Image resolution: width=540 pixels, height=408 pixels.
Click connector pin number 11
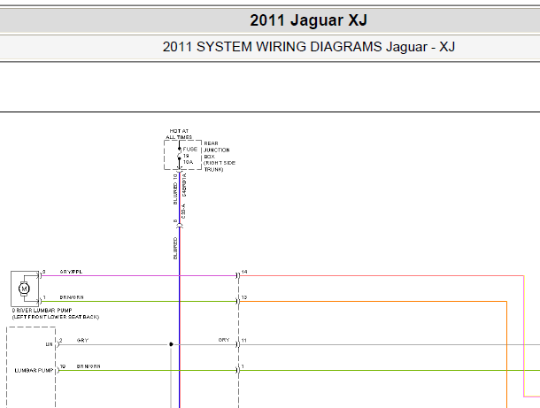point(243,340)
